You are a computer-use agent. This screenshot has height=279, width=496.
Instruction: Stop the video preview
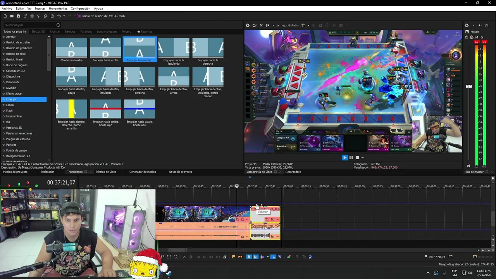(357, 157)
